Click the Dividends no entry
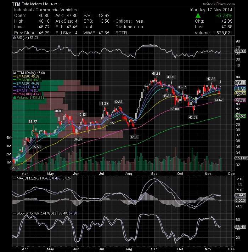Screen dimensions: 248x252 tap(129, 27)
